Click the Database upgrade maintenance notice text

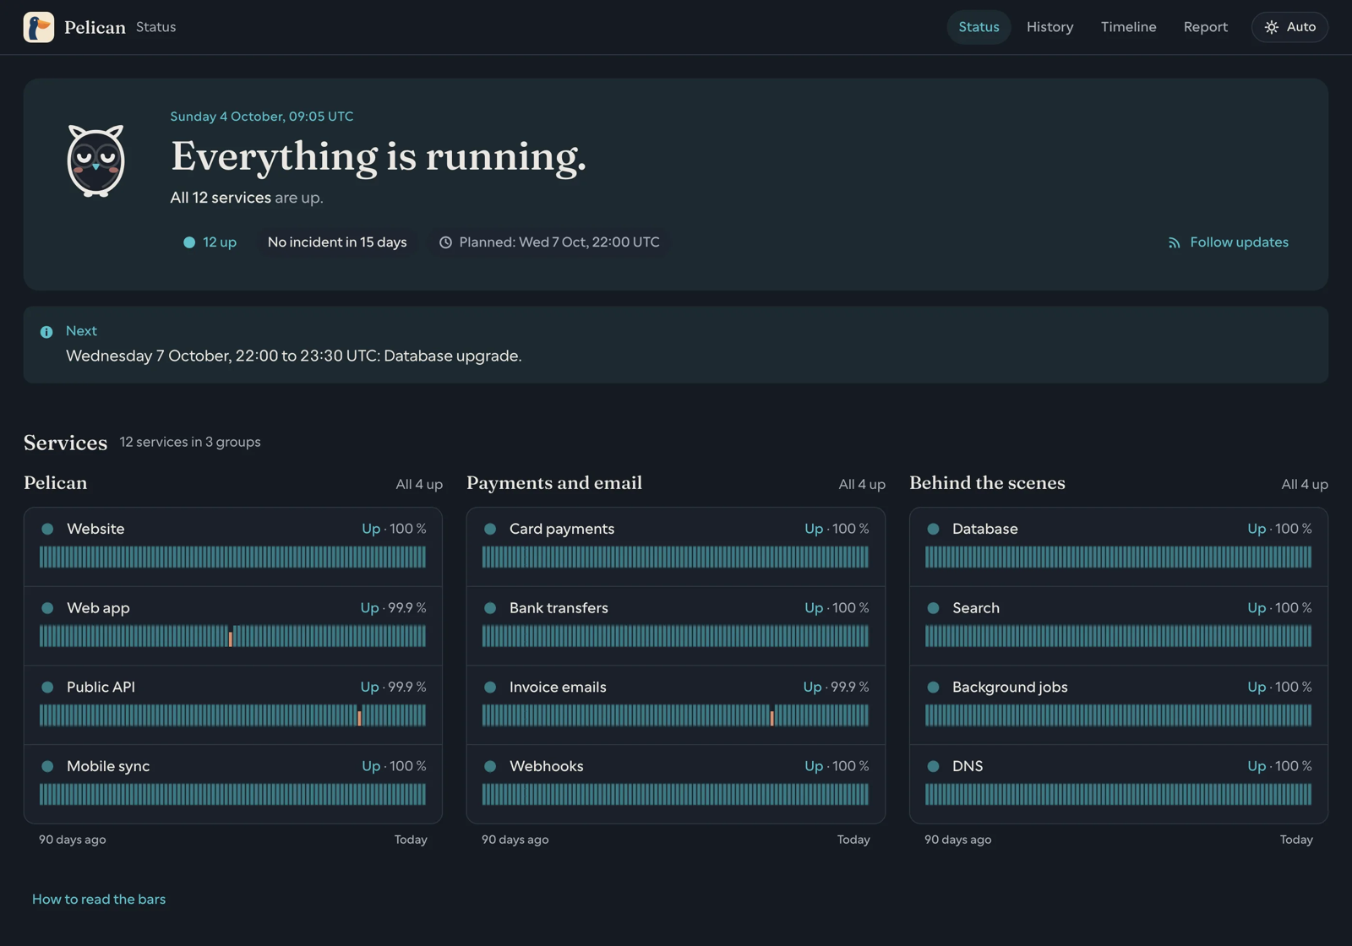click(294, 356)
